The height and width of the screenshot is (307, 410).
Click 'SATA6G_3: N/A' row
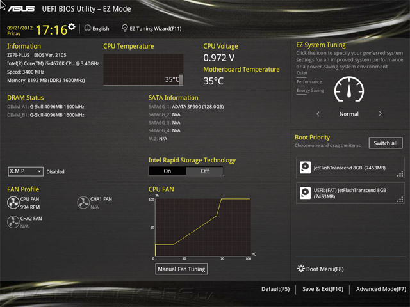click(165, 122)
